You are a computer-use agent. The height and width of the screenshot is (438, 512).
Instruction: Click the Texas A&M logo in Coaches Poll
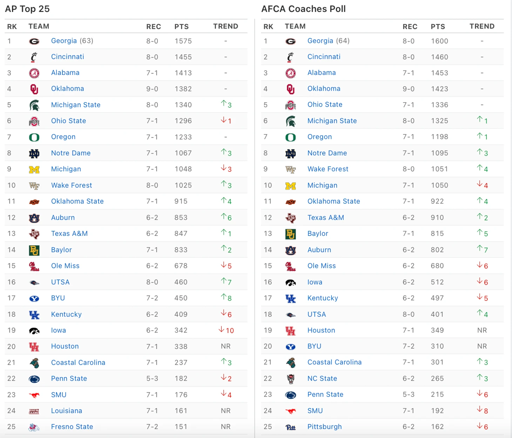pyautogui.click(x=290, y=218)
